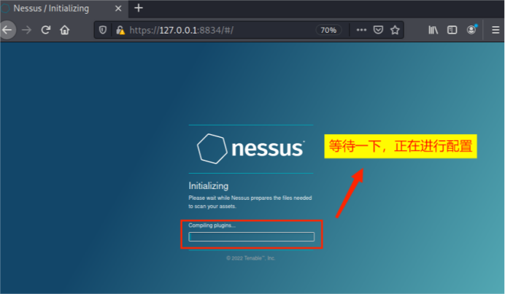Open the hamburger application menu
This screenshot has height=294, width=505.
(x=496, y=30)
